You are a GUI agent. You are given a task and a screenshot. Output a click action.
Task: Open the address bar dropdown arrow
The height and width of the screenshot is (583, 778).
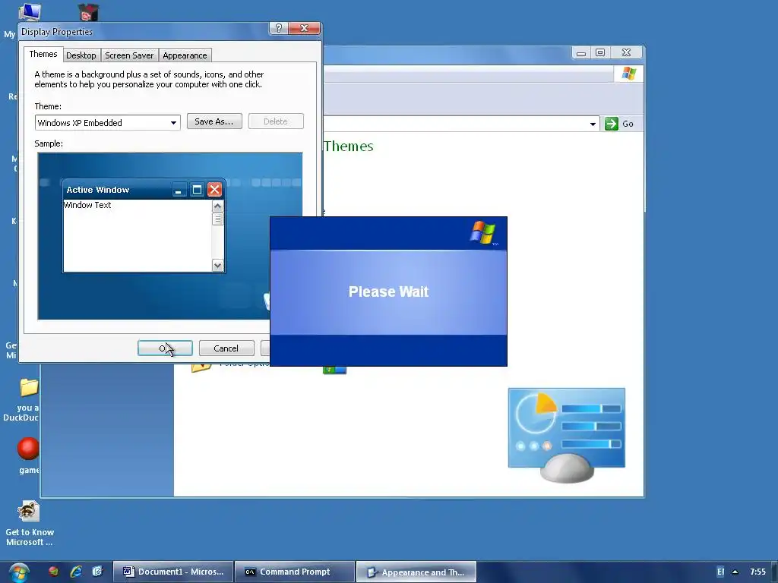tap(593, 124)
